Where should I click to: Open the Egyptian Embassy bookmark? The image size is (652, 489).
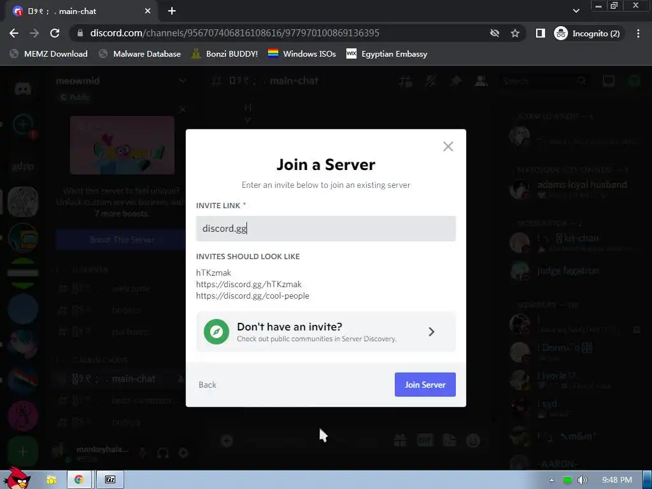coord(386,53)
